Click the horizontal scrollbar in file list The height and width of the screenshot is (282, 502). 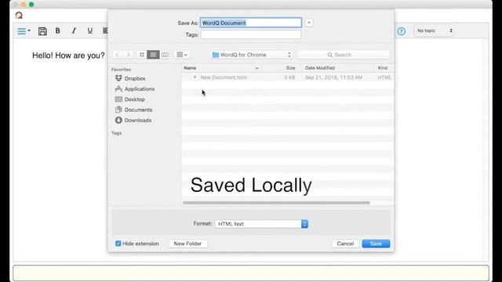[276, 203]
